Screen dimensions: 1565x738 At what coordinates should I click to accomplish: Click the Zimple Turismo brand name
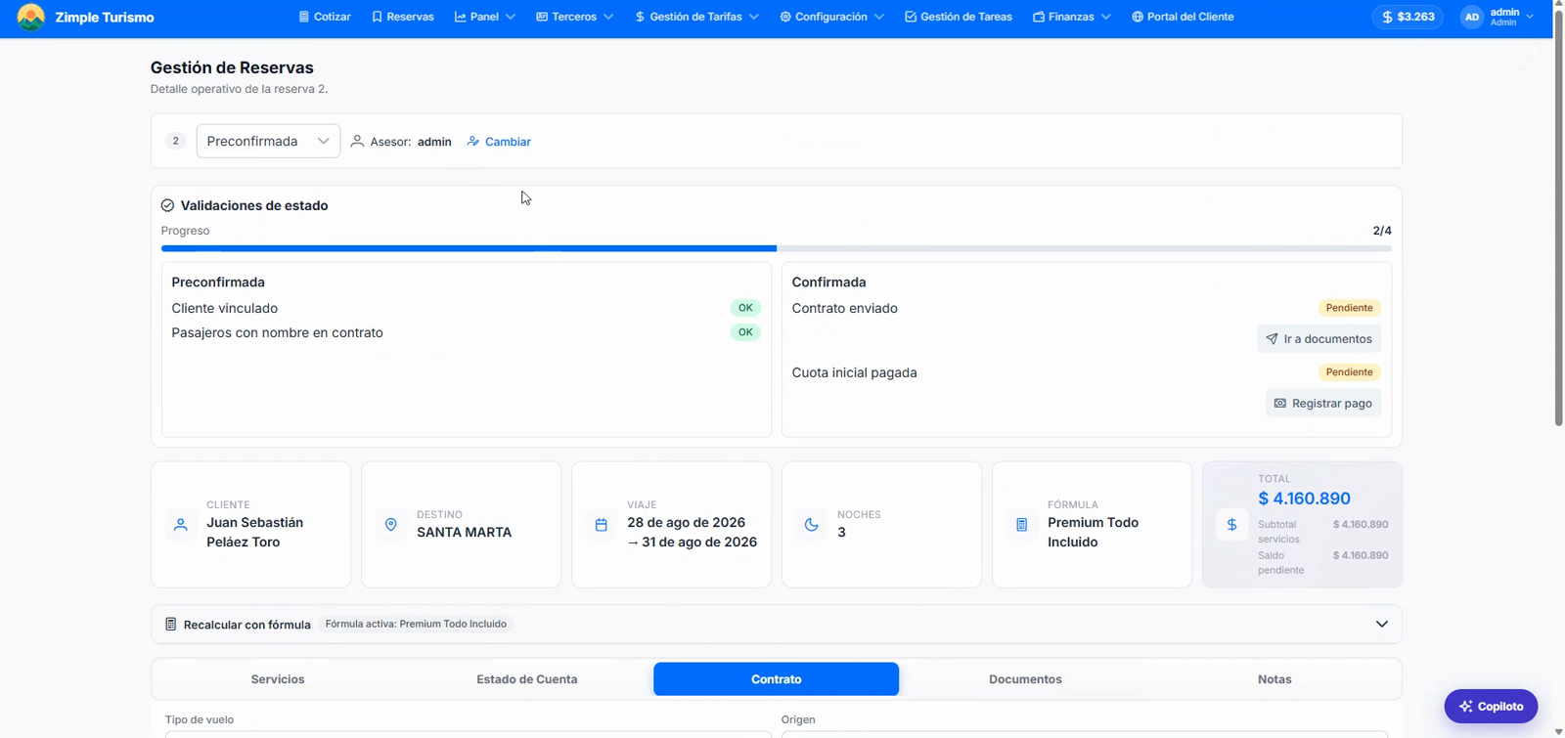click(105, 17)
